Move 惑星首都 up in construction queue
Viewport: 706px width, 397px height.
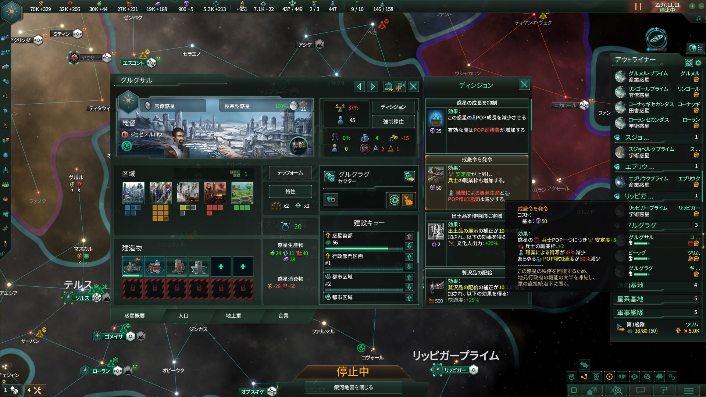click(x=409, y=236)
